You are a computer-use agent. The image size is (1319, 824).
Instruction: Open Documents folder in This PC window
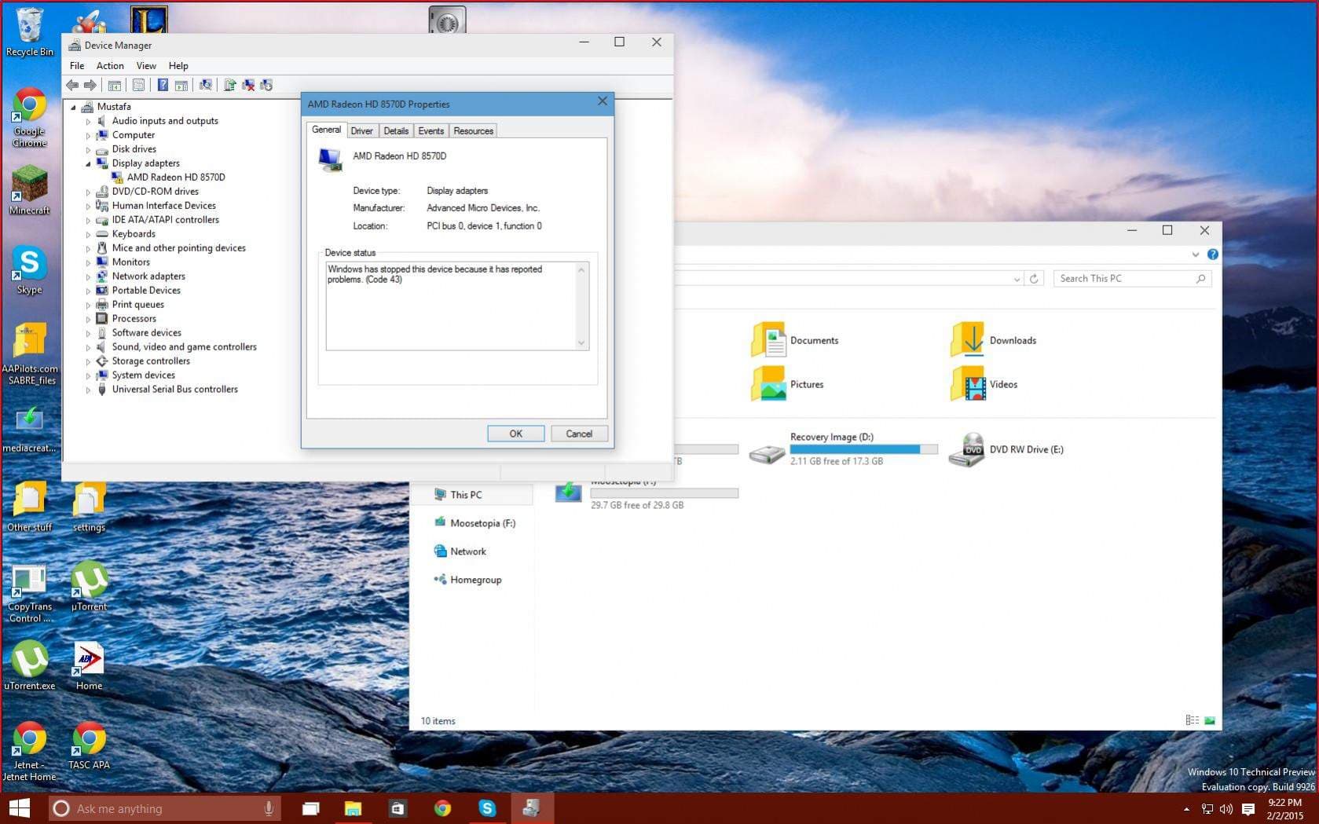pos(795,340)
